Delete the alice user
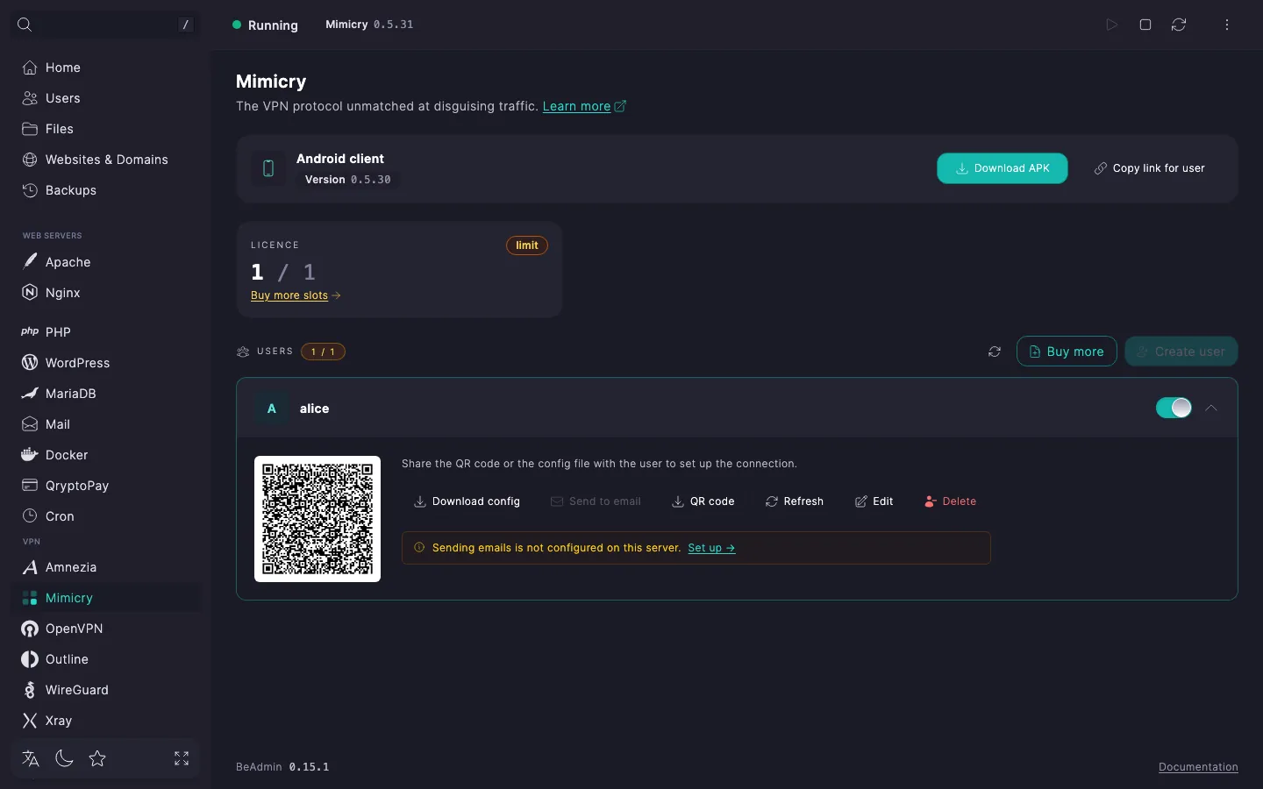 point(950,501)
